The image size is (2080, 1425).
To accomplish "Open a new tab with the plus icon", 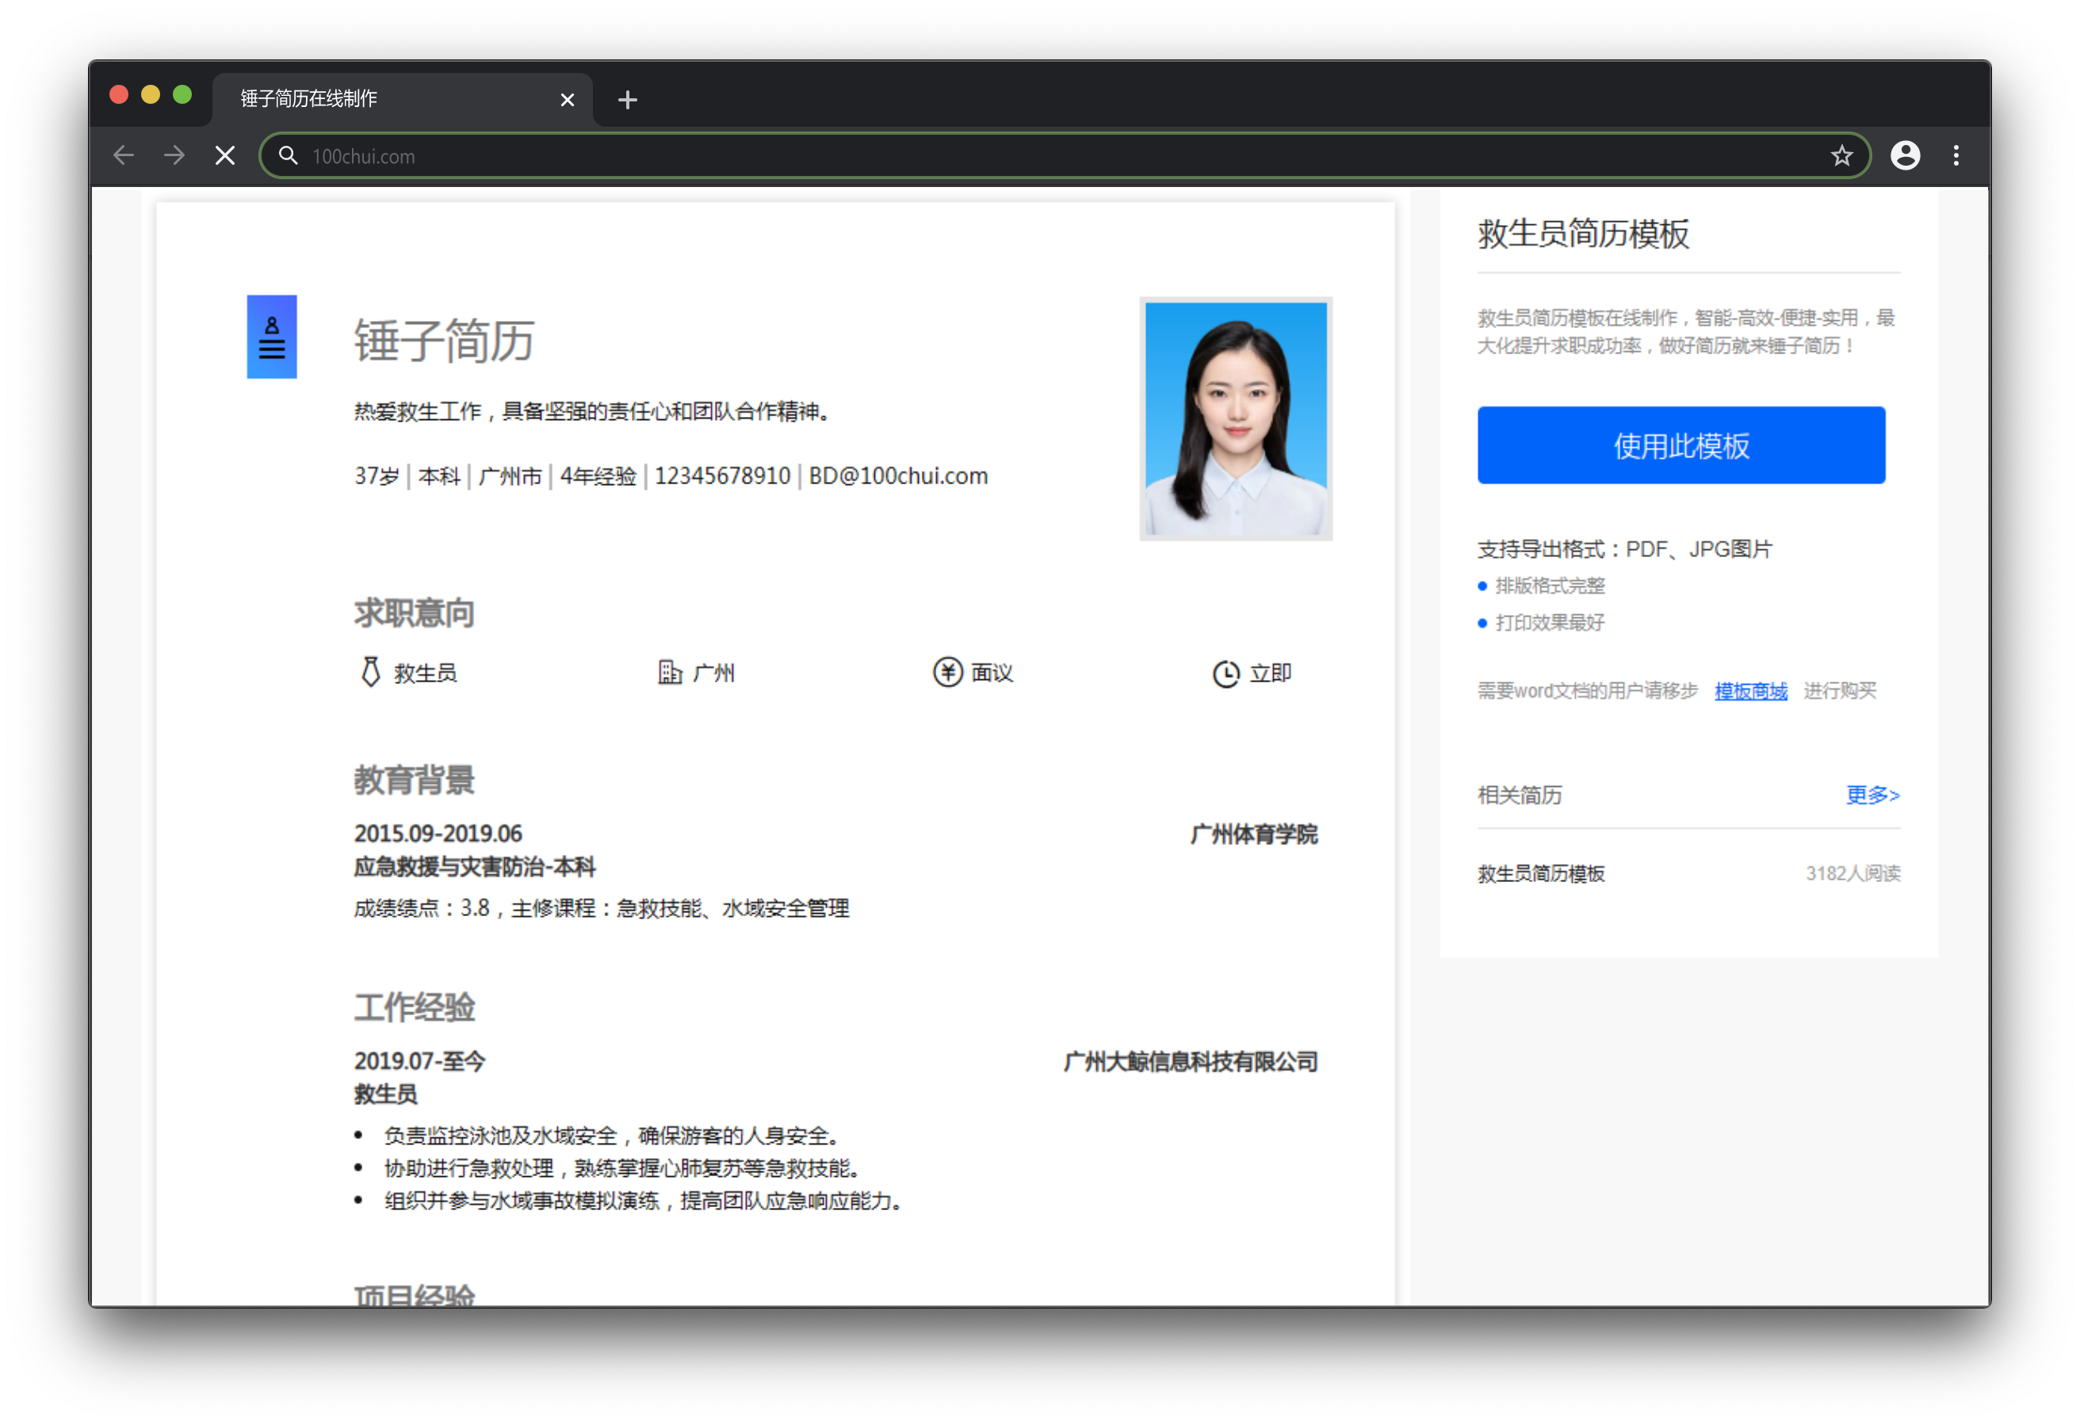I will point(627,99).
